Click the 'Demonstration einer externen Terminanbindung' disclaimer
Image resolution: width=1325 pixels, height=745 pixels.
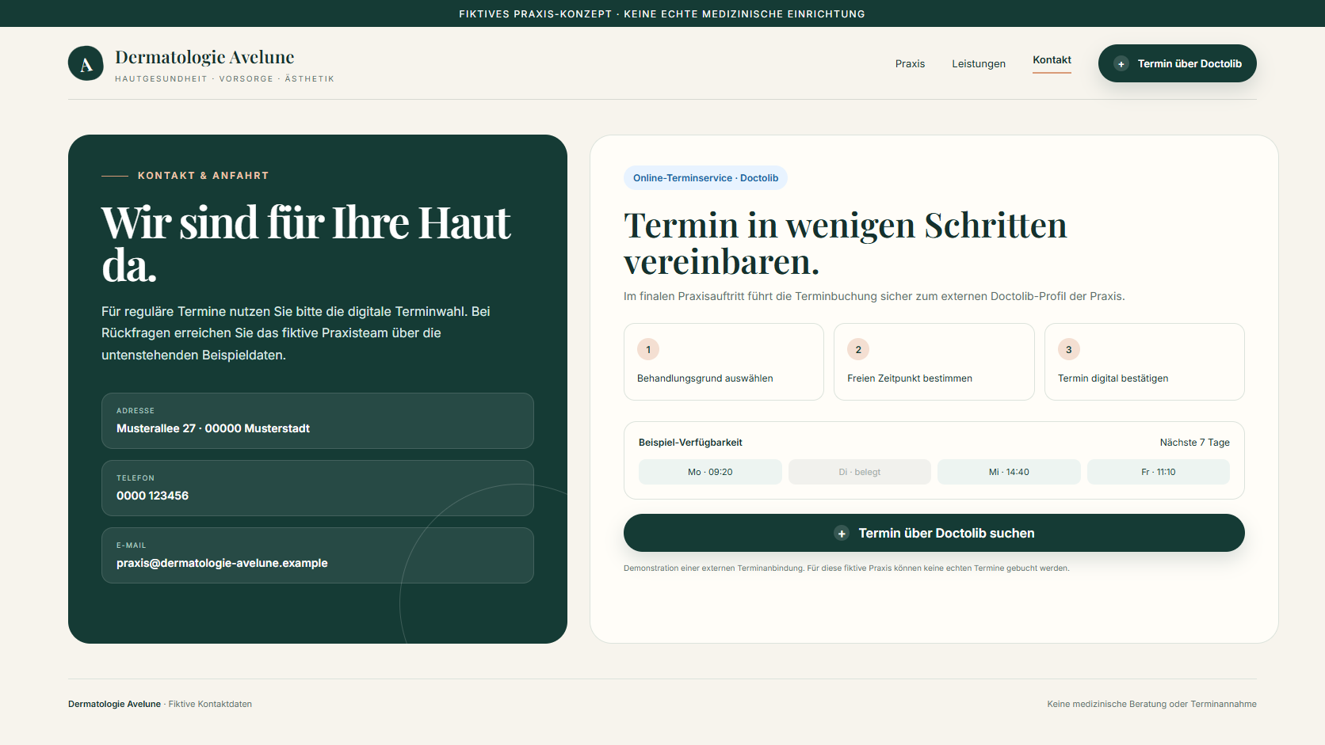(846, 568)
